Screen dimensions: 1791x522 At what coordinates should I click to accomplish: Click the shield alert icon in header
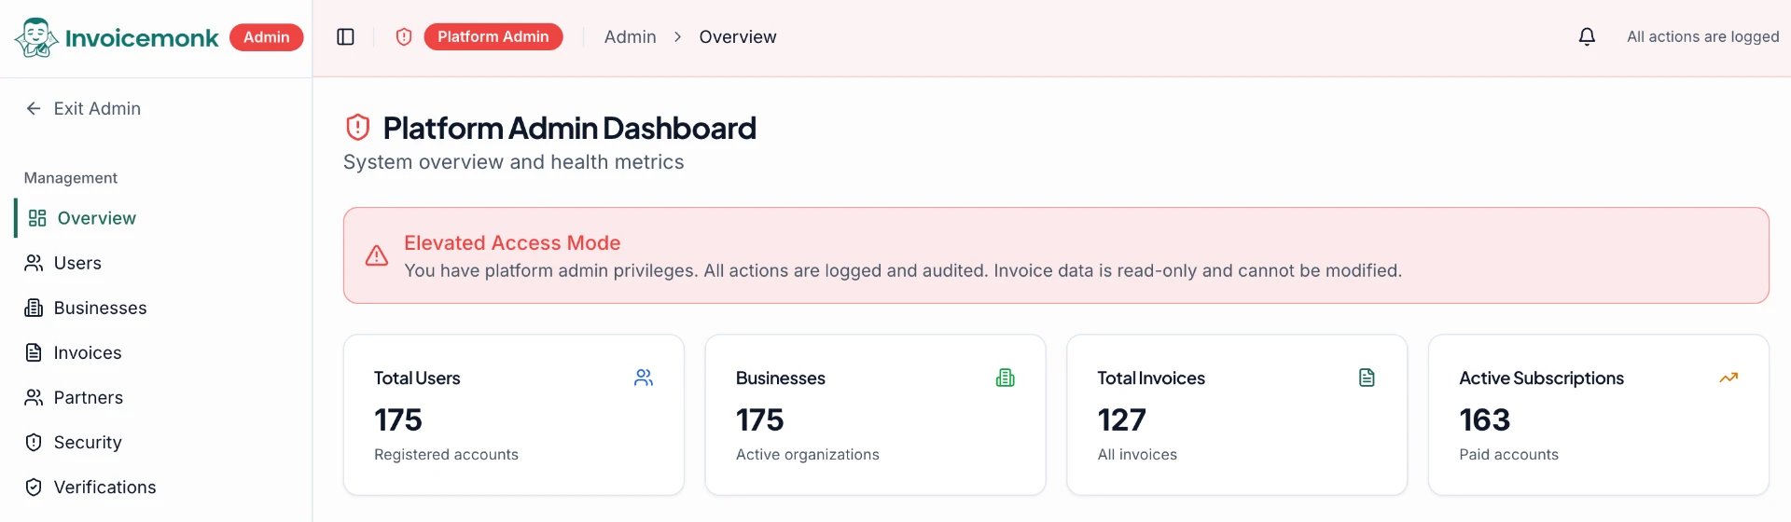point(404,36)
